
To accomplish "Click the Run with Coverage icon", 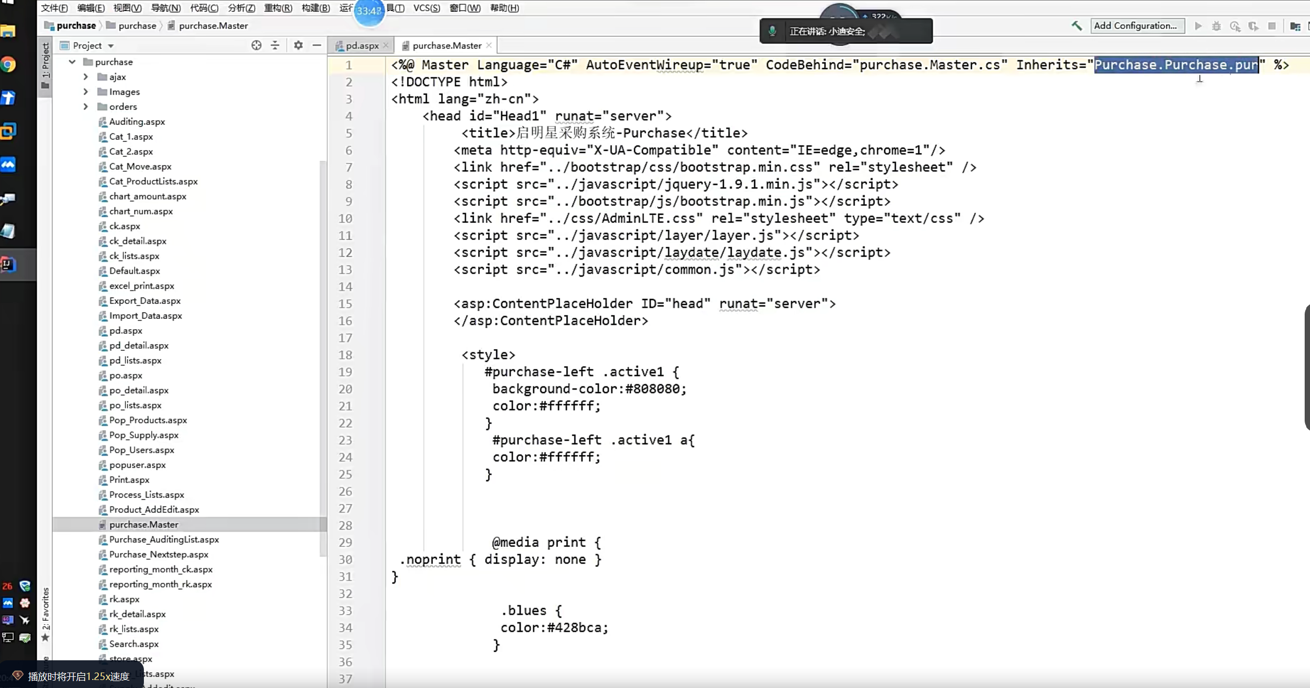I will 1235,26.
